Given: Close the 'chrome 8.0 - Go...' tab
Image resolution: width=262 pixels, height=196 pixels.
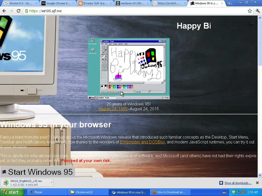Looking at the screenshot, I should [36, 3].
